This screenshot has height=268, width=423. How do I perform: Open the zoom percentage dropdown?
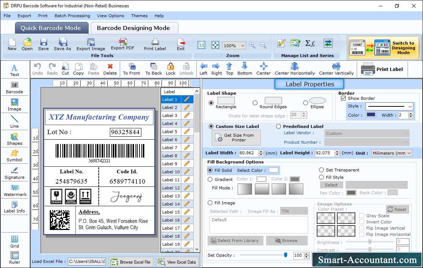234,45
